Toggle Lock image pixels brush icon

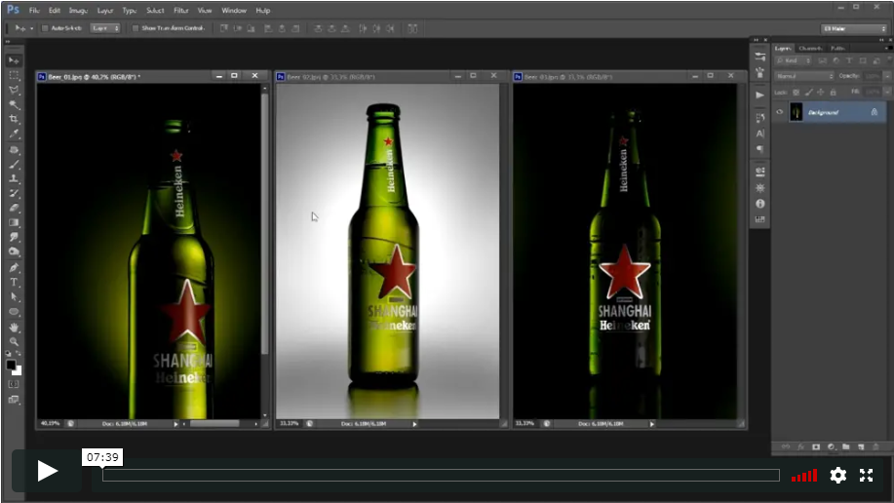(808, 93)
